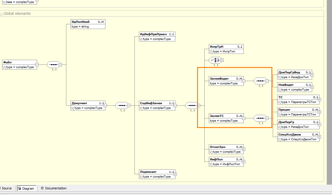332x195 pixels.
Task: Collapse the ЗаменВодит element node
Action: pyautogui.click(x=243, y=81)
